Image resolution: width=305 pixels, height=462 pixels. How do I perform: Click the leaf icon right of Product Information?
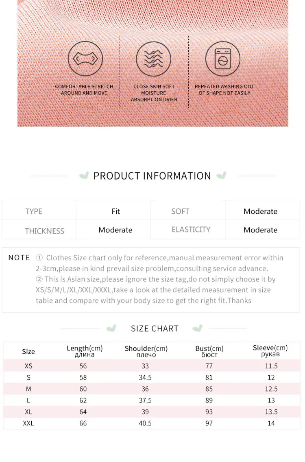click(221, 175)
